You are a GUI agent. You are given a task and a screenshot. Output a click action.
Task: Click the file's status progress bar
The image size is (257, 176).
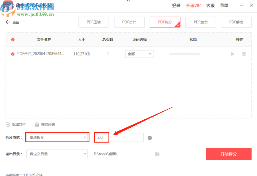point(184,54)
